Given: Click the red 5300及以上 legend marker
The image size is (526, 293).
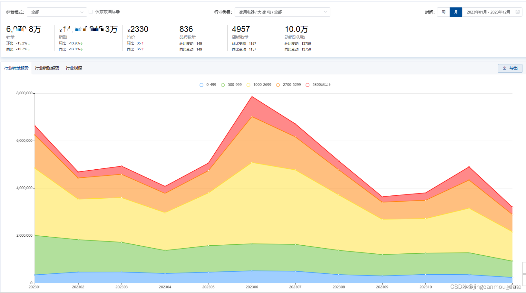Looking at the screenshot, I should (307, 85).
